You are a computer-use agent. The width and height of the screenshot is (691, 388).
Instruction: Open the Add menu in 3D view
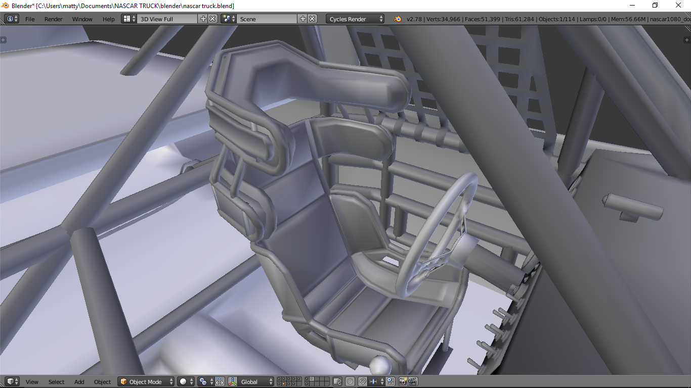[79, 381]
